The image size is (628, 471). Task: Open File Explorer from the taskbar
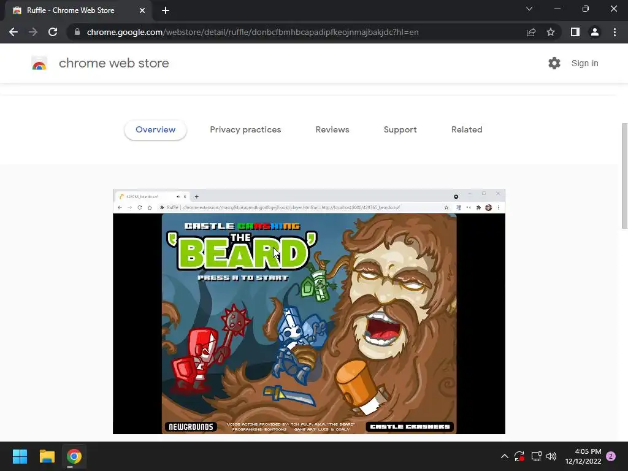tap(47, 456)
